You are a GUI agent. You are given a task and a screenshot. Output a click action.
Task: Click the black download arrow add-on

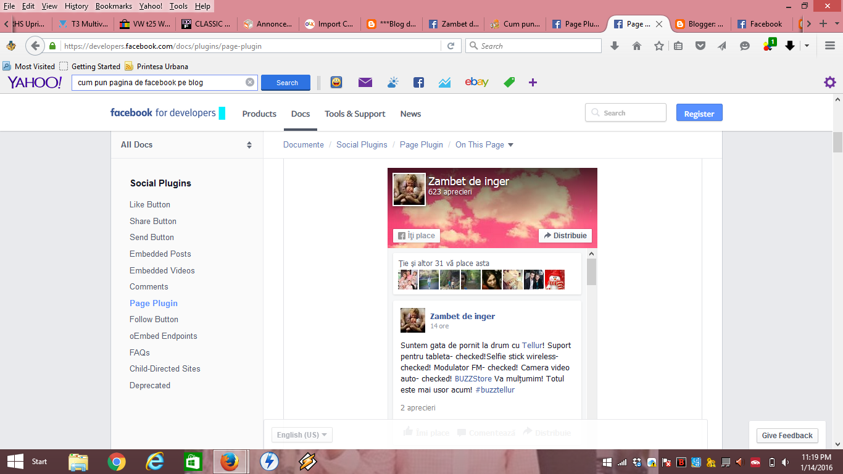point(790,46)
